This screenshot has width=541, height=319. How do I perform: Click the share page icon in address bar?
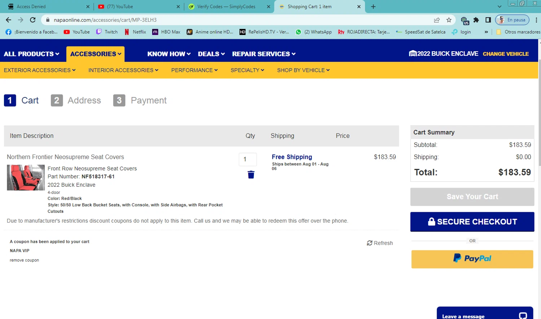coord(437,20)
